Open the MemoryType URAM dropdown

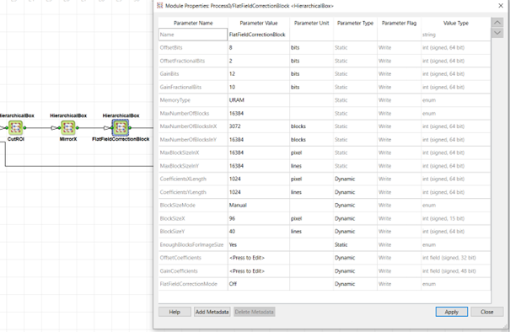259,100
